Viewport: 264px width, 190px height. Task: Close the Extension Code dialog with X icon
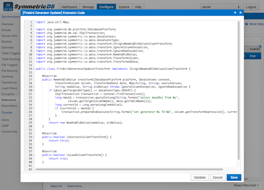(x=241, y=12)
